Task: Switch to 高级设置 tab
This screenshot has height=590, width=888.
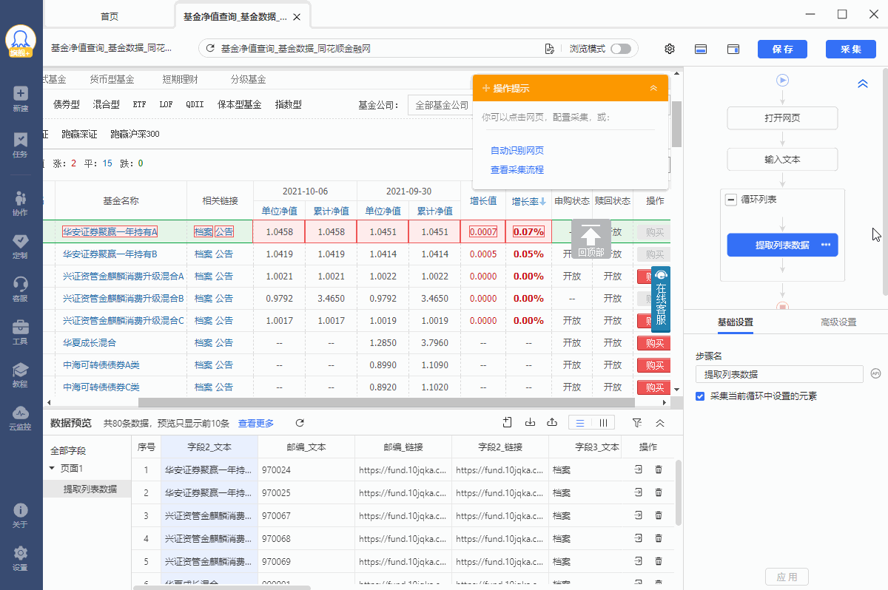Action: [x=838, y=322]
